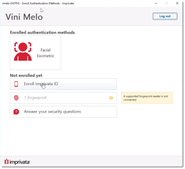Minimize the Enroll Authentication Methods window
The image size is (185, 169).
[x=156, y=3]
